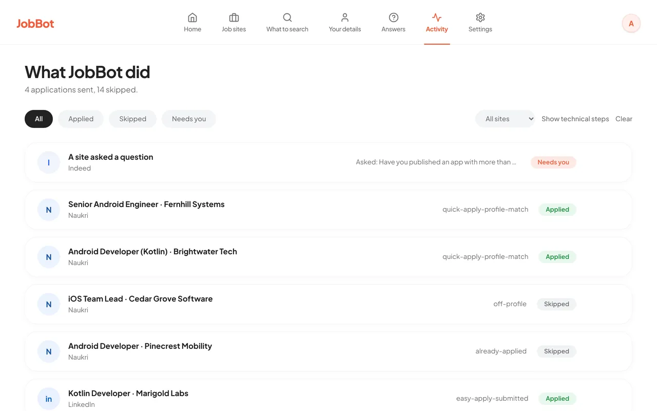
Task: Open the Settings gear icon
Action: (x=480, y=17)
